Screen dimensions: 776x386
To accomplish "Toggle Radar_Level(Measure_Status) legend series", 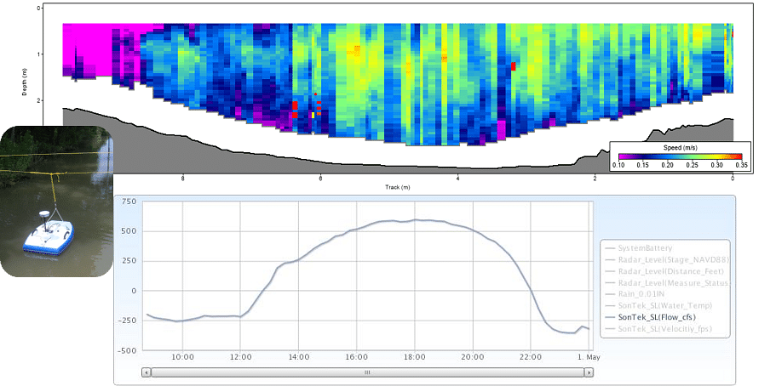I will point(667,283).
